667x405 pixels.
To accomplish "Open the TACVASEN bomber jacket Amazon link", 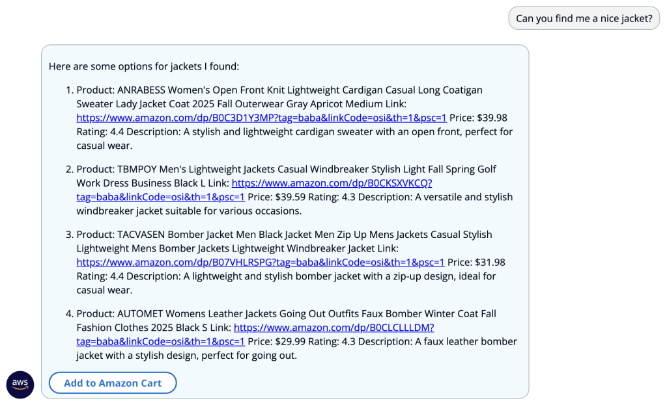I will click(x=261, y=262).
